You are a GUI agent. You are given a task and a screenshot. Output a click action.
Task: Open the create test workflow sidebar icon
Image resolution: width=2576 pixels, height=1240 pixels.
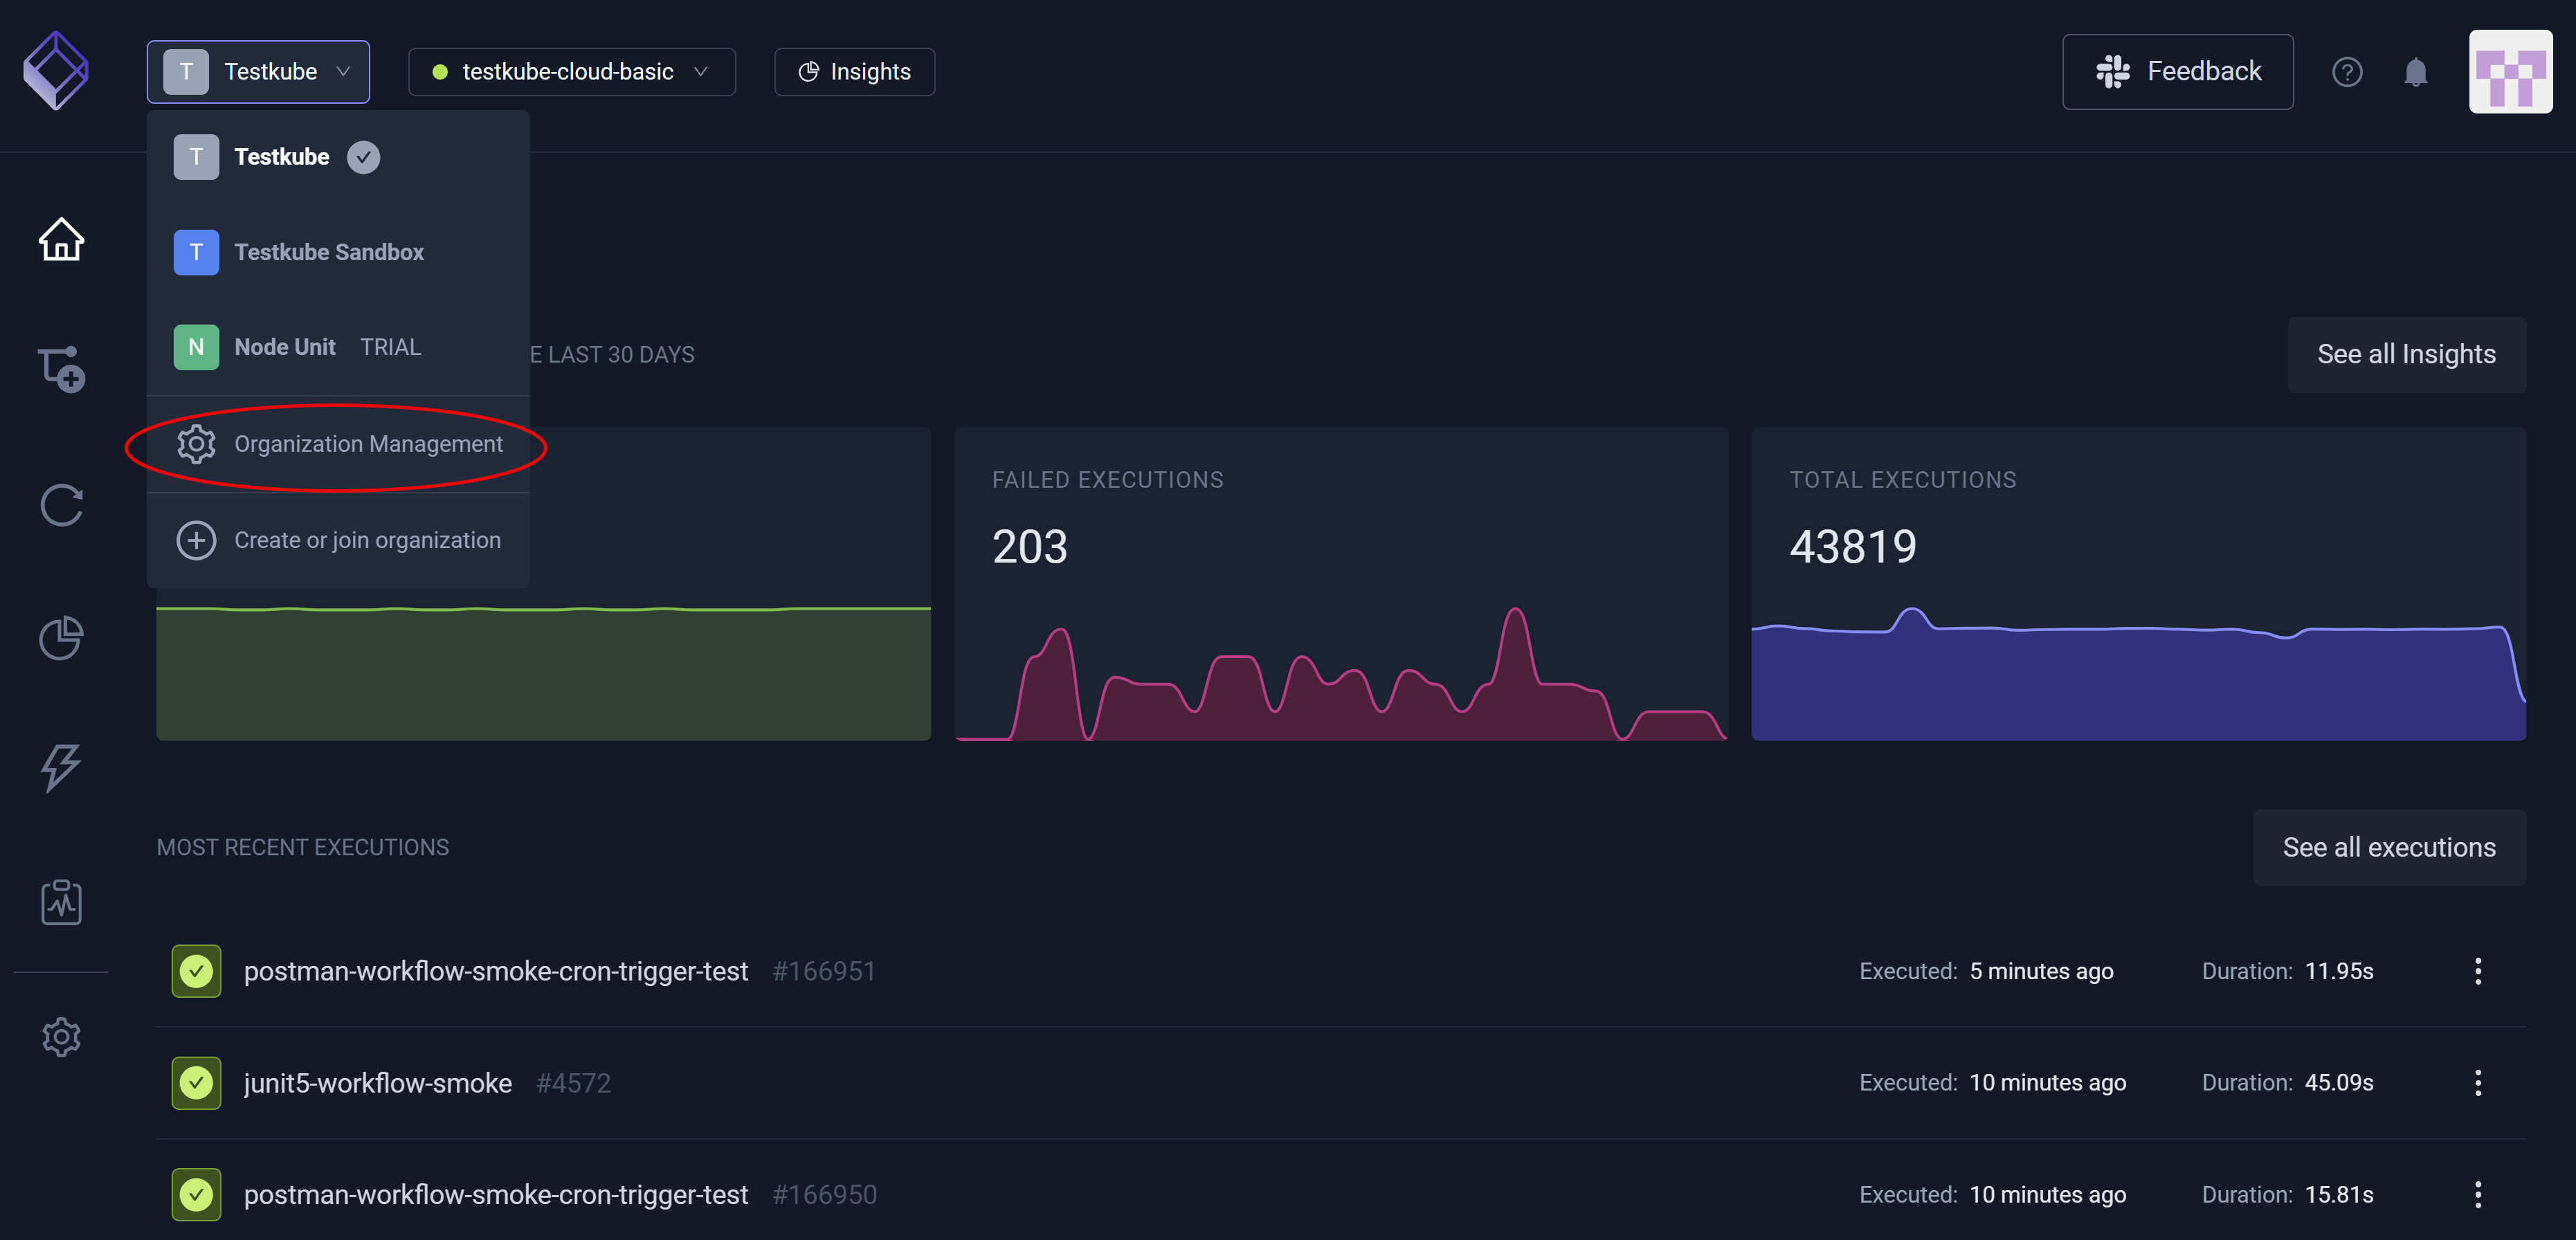pos(61,369)
